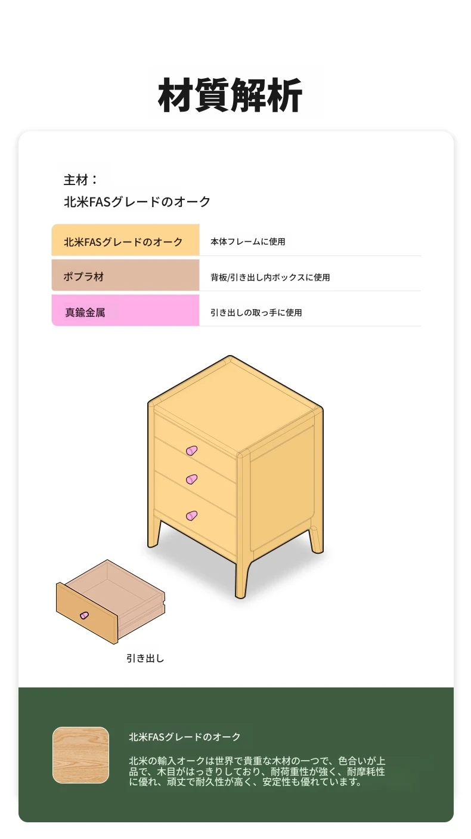
Task: Click the 引き出しの取っ手に使用 description
Action: (x=256, y=312)
